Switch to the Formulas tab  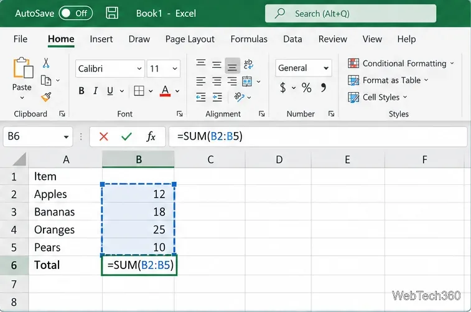click(x=249, y=39)
